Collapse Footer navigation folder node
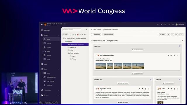Image resolution: width=187 pixels, height=105 pixels. 67,53
